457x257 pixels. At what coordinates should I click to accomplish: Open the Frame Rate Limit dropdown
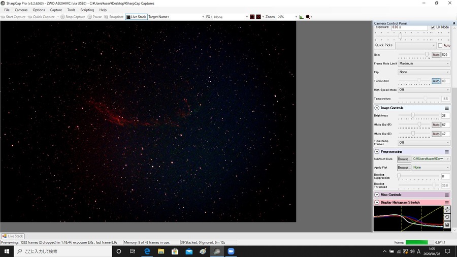424,63
